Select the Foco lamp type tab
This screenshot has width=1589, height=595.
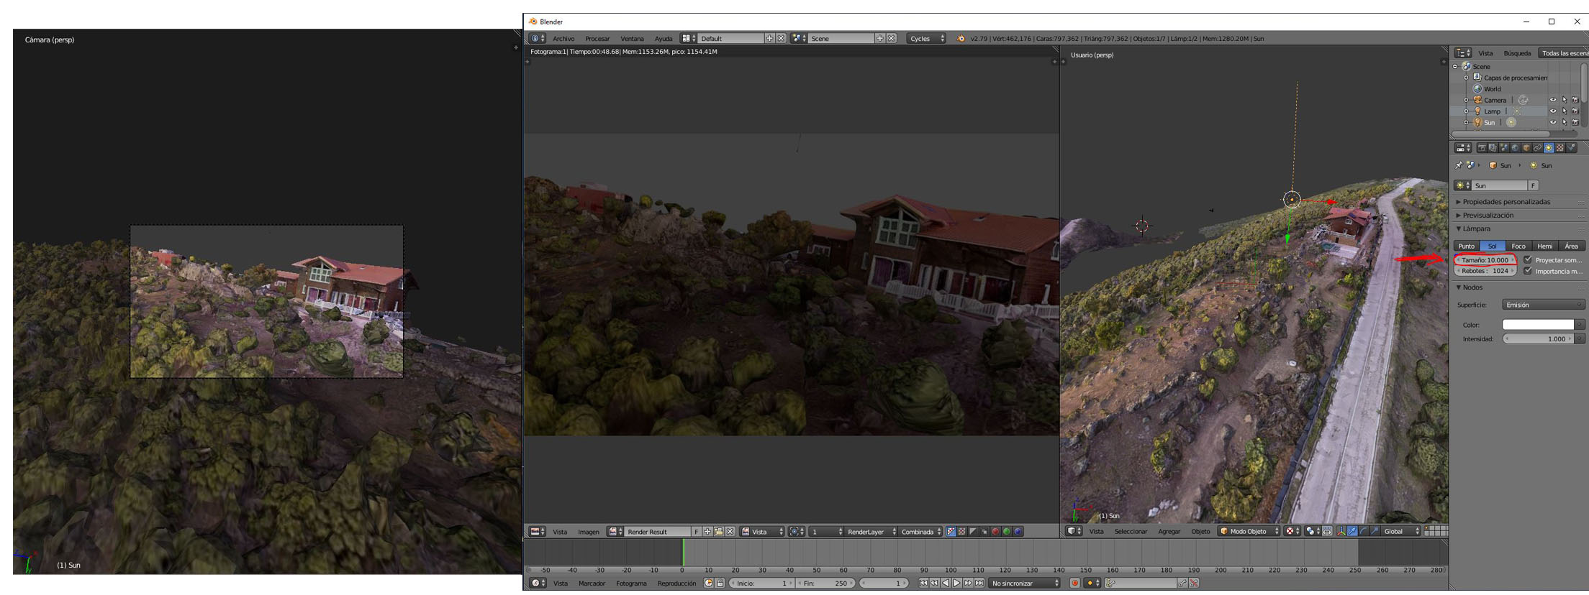point(1518,246)
